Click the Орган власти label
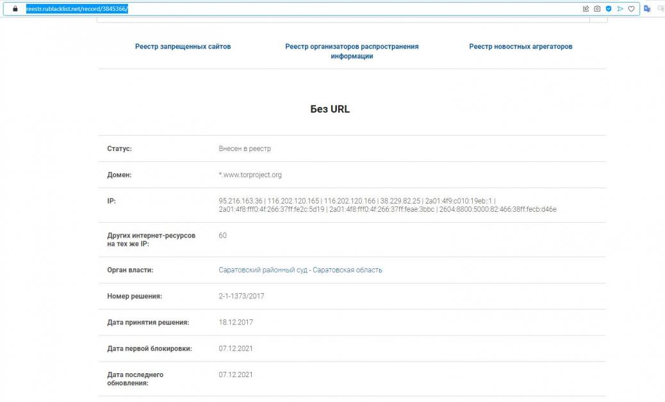 [130, 270]
